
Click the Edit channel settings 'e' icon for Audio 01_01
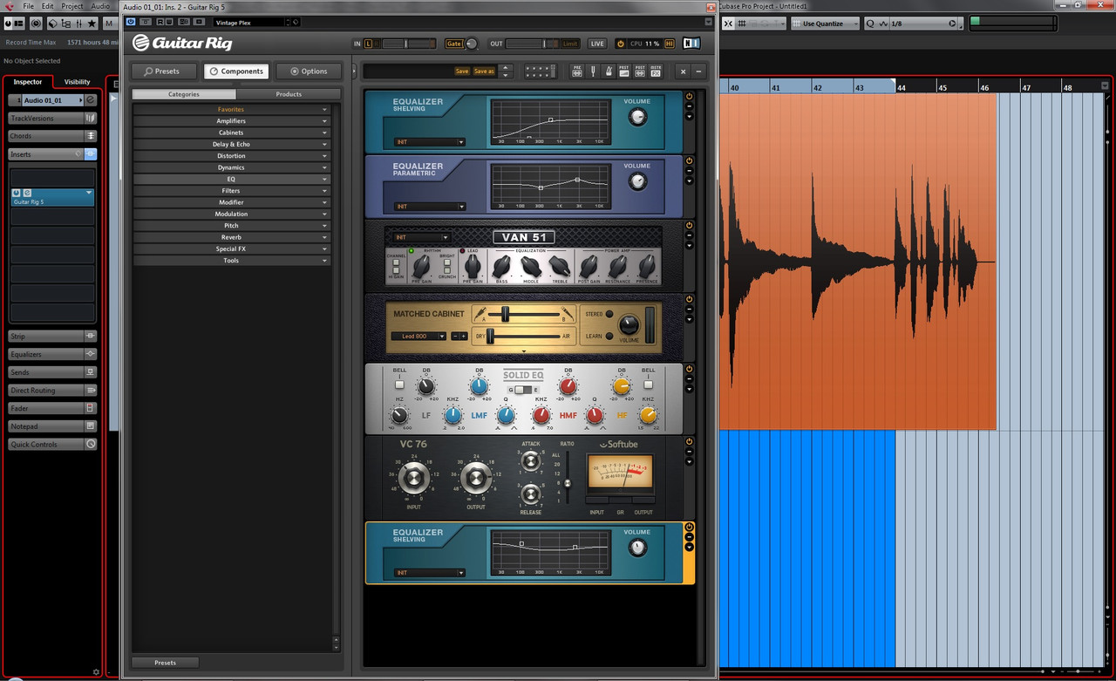[x=91, y=100]
